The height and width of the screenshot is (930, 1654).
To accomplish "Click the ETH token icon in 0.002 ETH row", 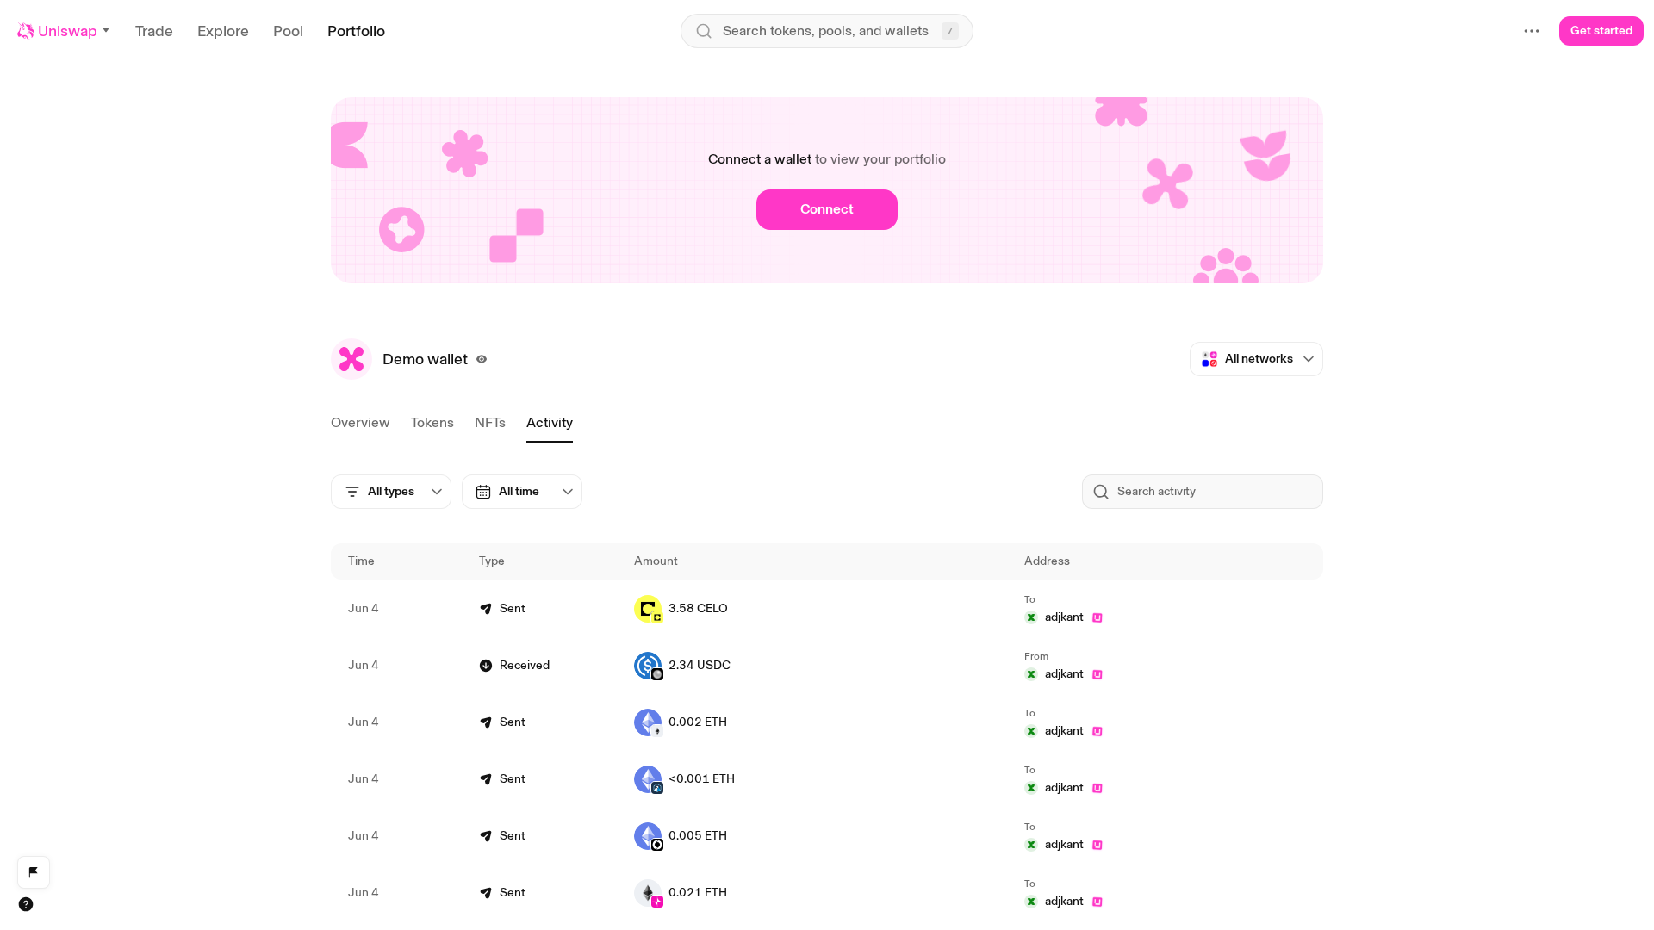I will 648,722.
